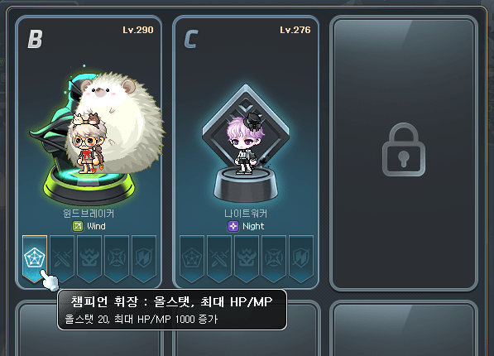Screen dimensions: 494x356
Task: Click the padlock on the locked champion slot
Action: pyautogui.click(x=404, y=150)
